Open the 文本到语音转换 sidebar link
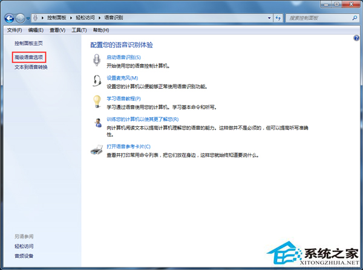This screenshot has width=363, height=270. point(31,67)
